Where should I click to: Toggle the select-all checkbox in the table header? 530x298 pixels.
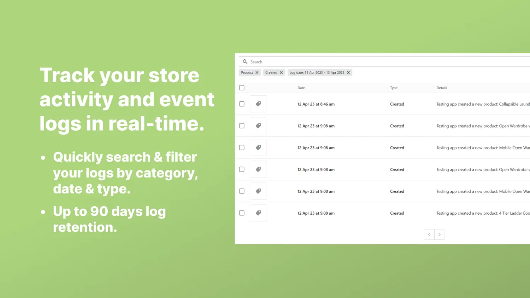point(242,88)
